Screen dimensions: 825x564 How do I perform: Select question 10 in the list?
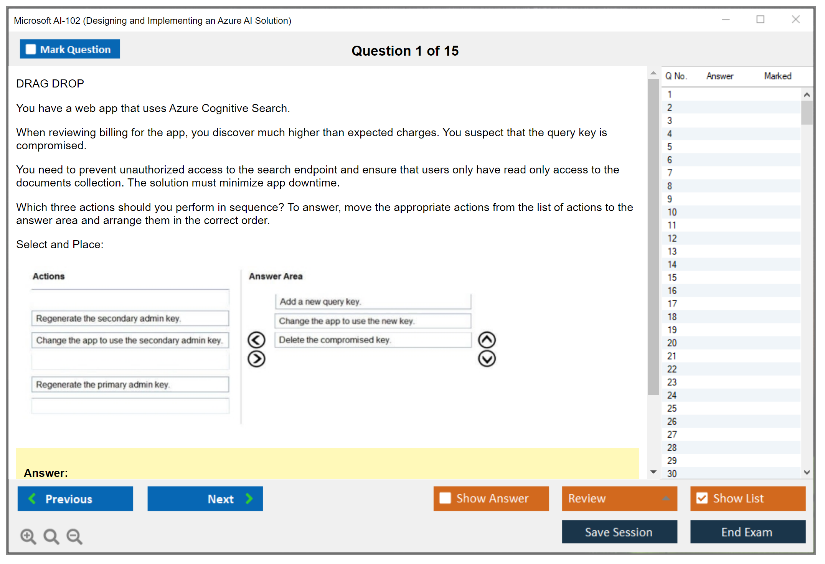[x=672, y=212]
